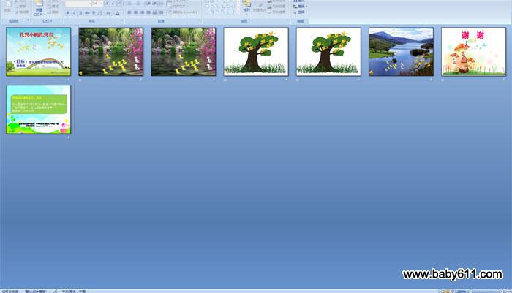
Task: Open the font name combo box
Action: pos(78,4)
